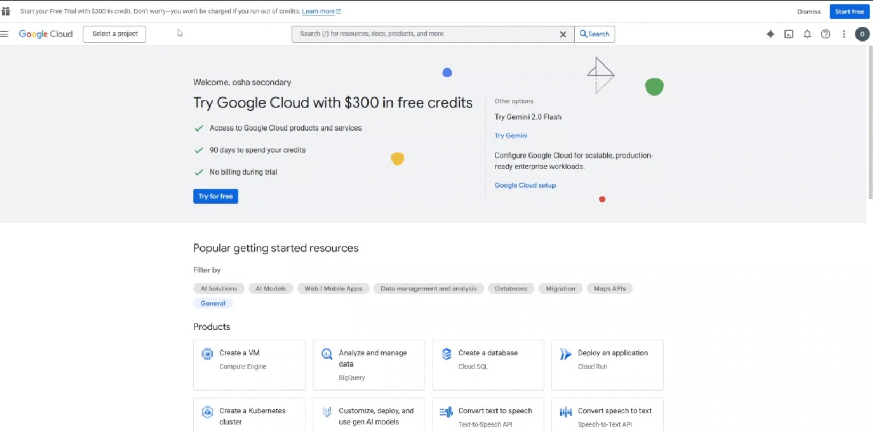Toggle the AI Solutions filter chip

(x=219, y=288)
